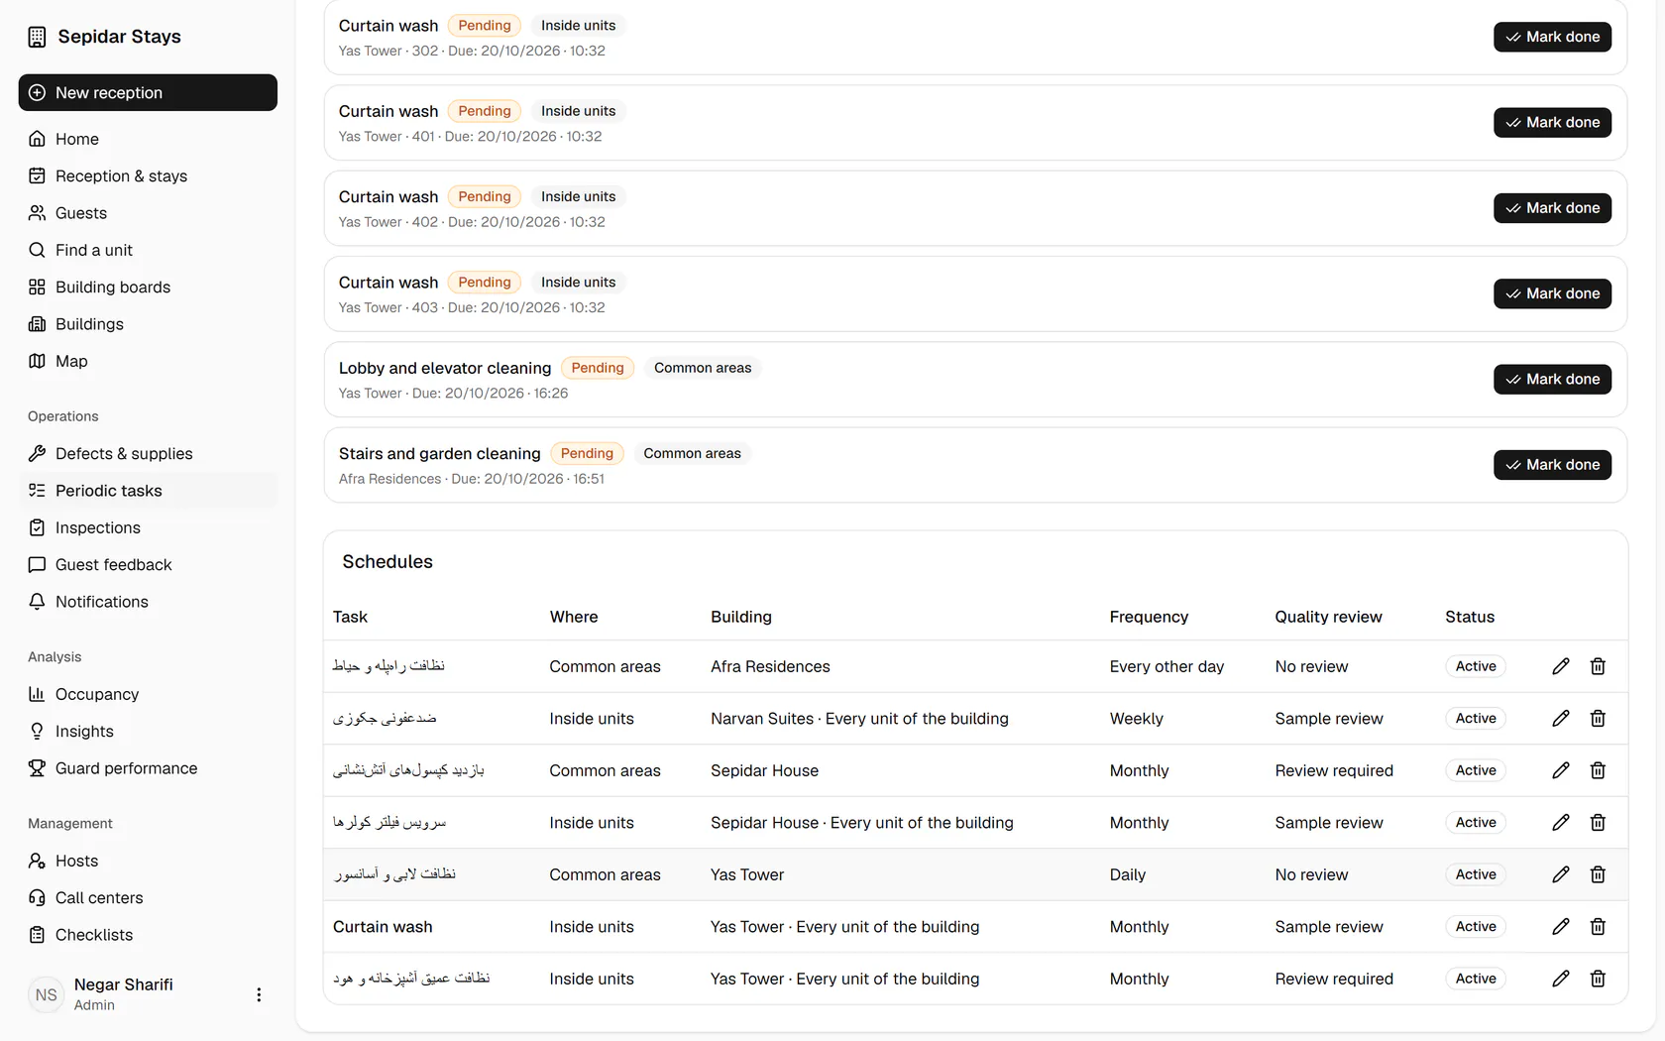Click the 'Every other day' frequency cell
Screen dimensions: 1665x1041
(x=1166, y=666)
